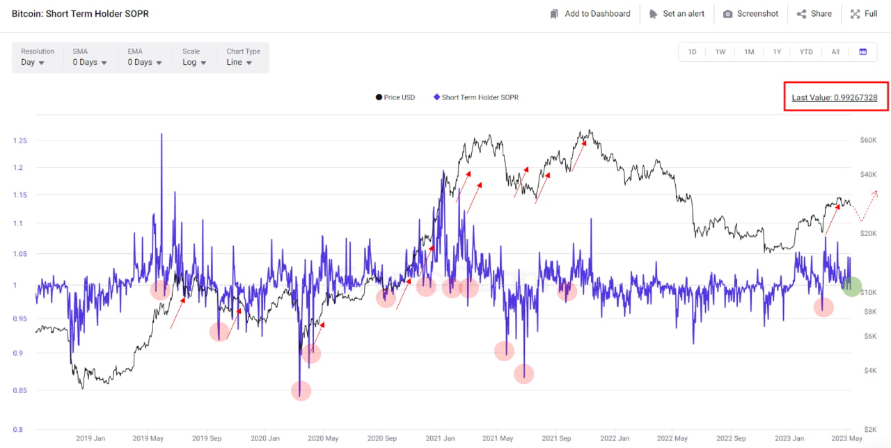
Task: Select the Set an alert bell icon
Action: [x=653, y=13]
